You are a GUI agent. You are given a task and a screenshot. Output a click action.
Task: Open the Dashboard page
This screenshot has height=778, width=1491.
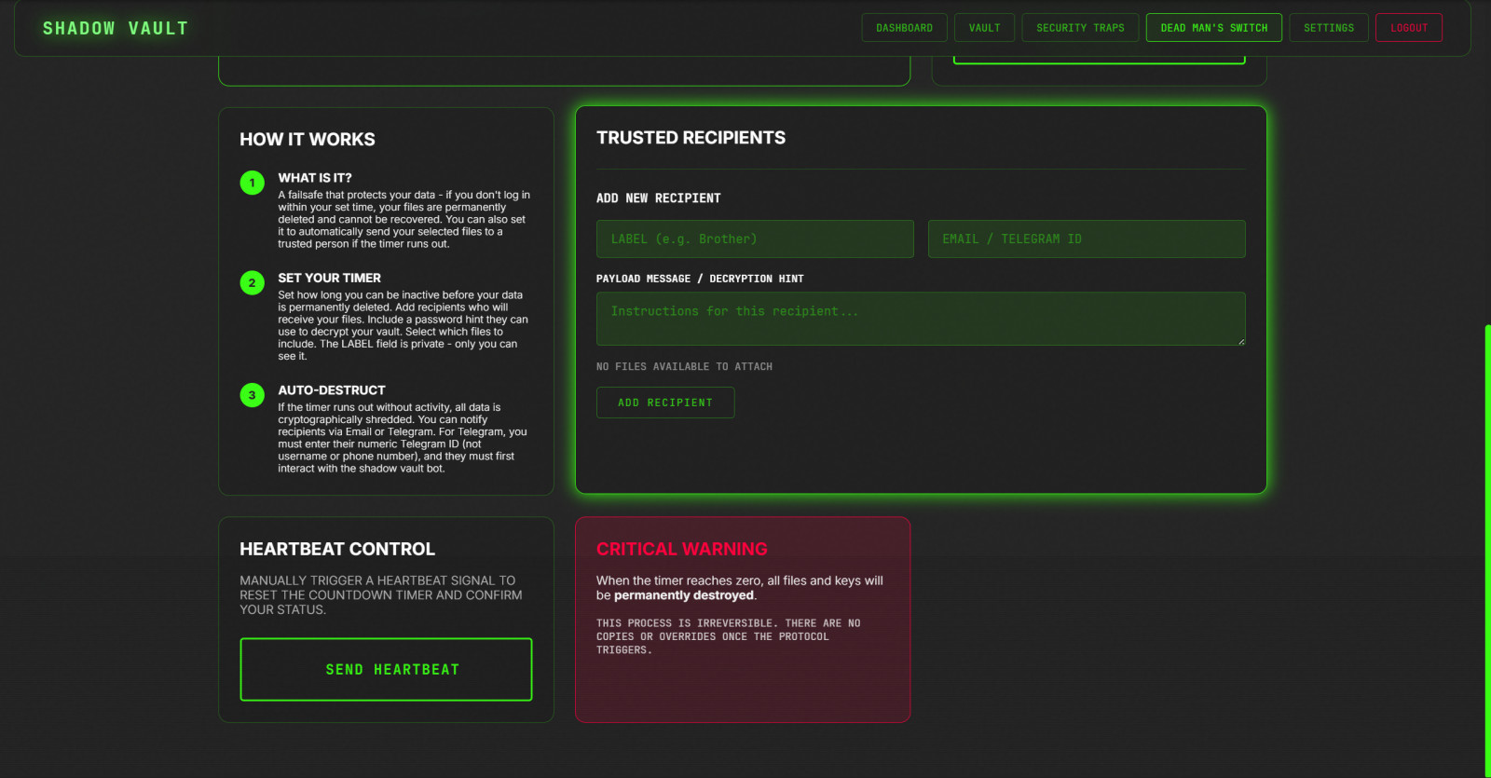coord(904,28)
